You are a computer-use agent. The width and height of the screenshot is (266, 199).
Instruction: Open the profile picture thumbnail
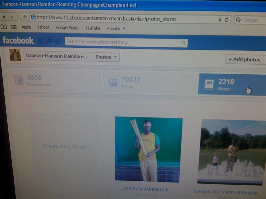[x=15, y=55]
